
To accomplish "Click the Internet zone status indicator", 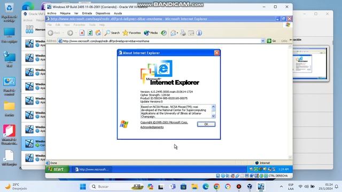I will pyautogui.click(x=262, y=163).
